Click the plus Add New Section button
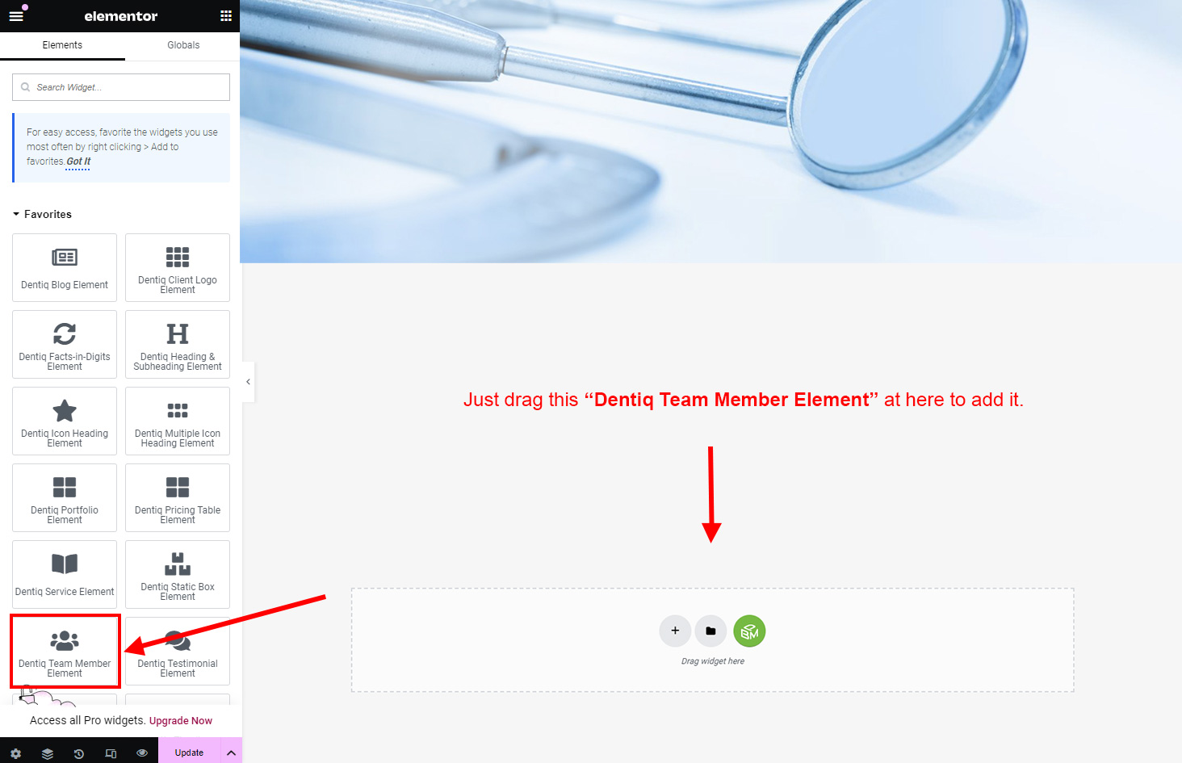 [x=675, y=631]
